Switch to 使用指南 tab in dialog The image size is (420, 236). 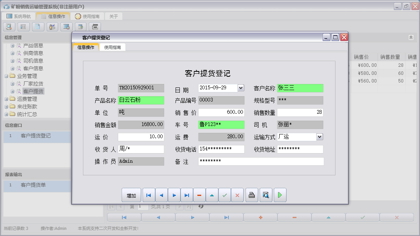112,47
